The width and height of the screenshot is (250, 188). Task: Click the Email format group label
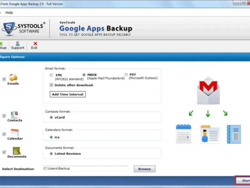[x=55, y=69]
